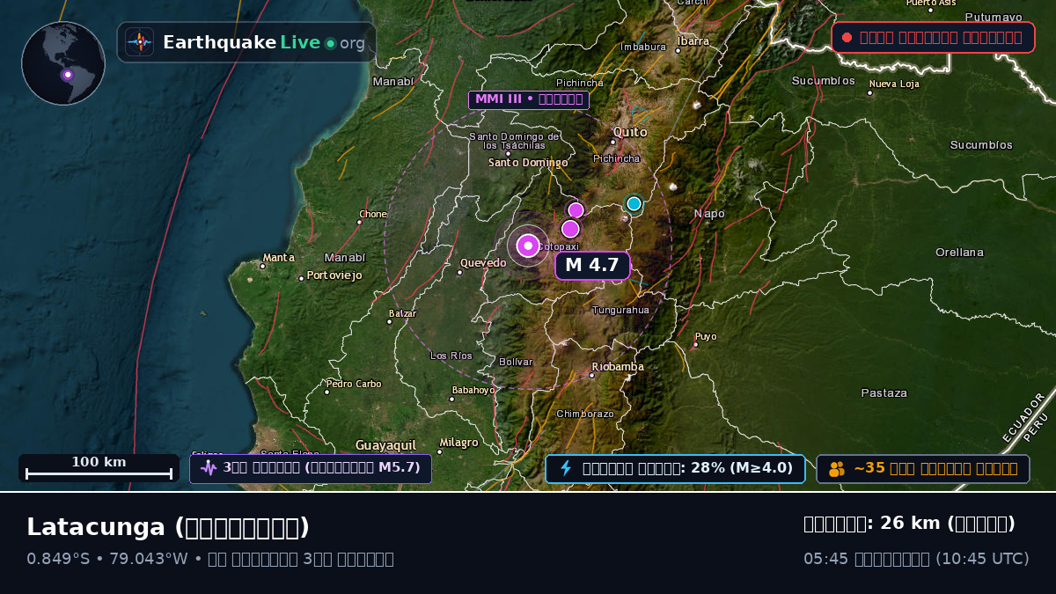The image size is (1056, 594).
Task: Click the Tungurahua province label
Action: coord(620,310)
